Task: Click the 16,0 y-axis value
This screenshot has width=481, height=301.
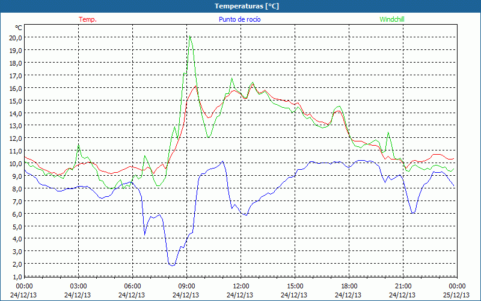Action: pos(16,88)
